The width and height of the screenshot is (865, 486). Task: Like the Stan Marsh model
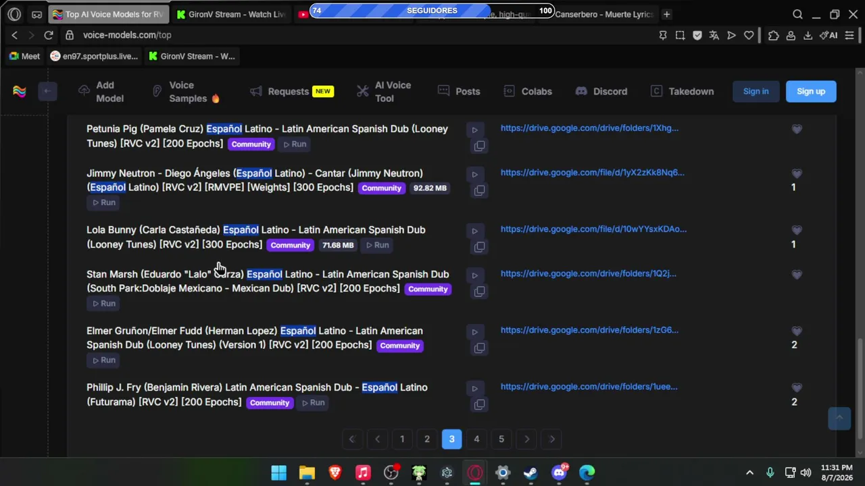pyautogui.click(x=797, y=275)
